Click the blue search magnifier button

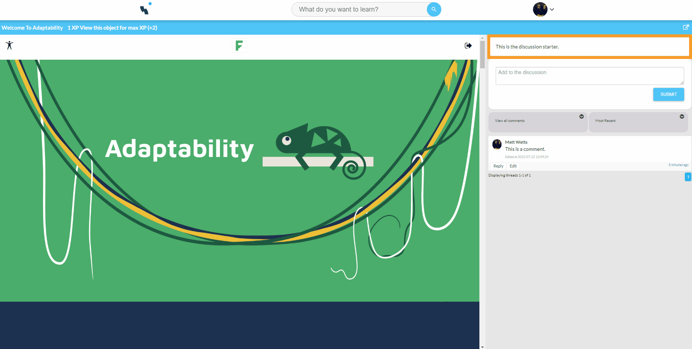click(x=434, y=9)
